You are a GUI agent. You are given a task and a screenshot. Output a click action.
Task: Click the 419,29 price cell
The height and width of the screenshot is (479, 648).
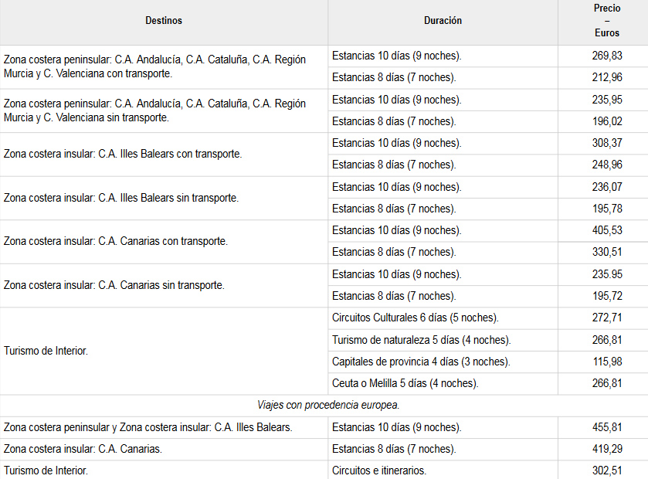pos(606,449)
